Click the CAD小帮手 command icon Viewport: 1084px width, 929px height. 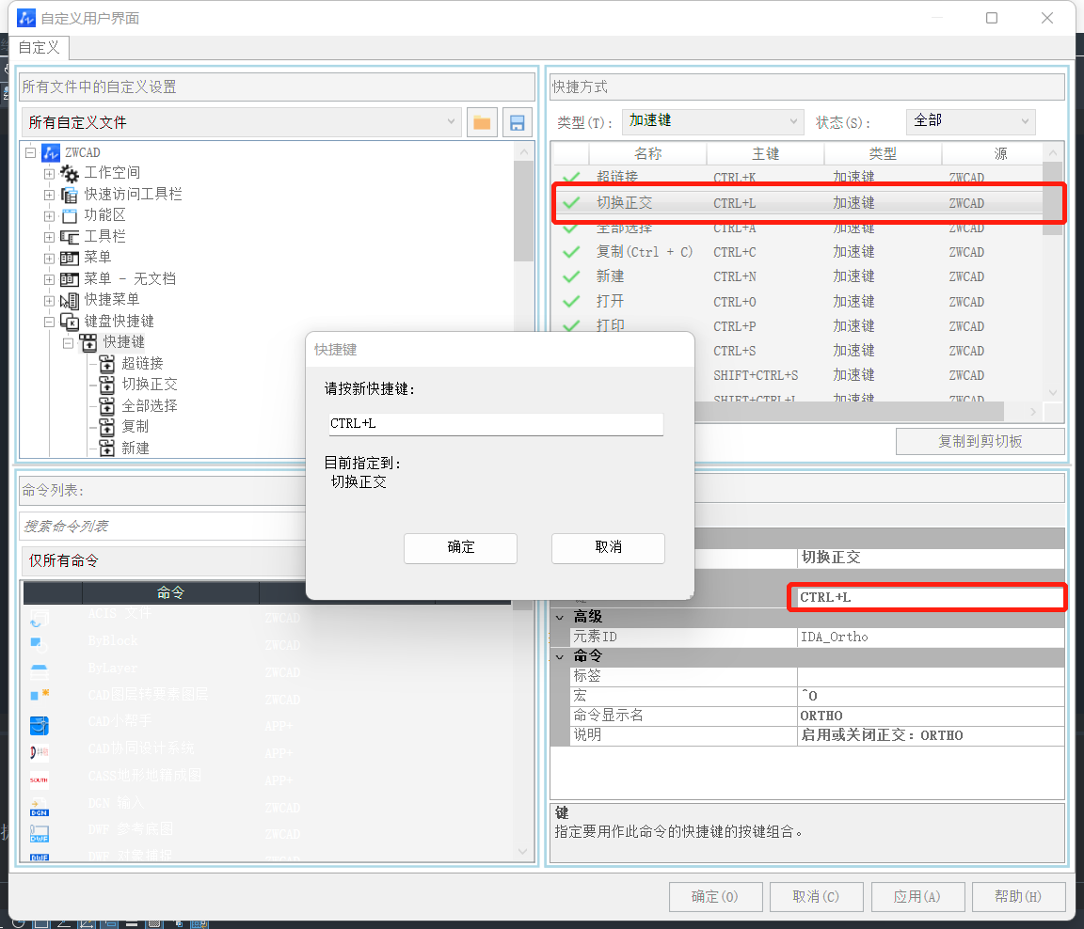coord(40,725)
